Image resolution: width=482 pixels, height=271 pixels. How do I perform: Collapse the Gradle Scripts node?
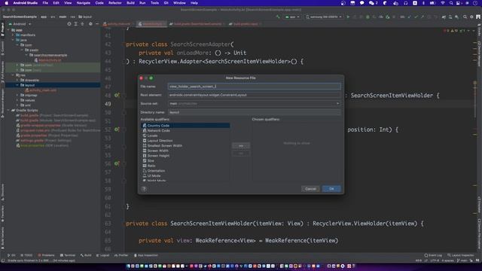[8, 111]
